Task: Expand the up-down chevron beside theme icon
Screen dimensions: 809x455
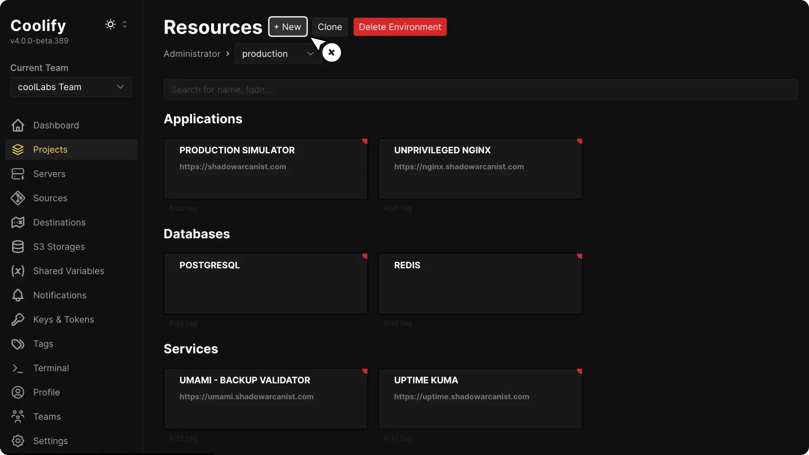Action: 124,24
